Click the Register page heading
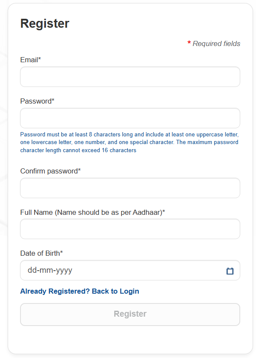Viewport: 256px width, 358px height. 45,24
